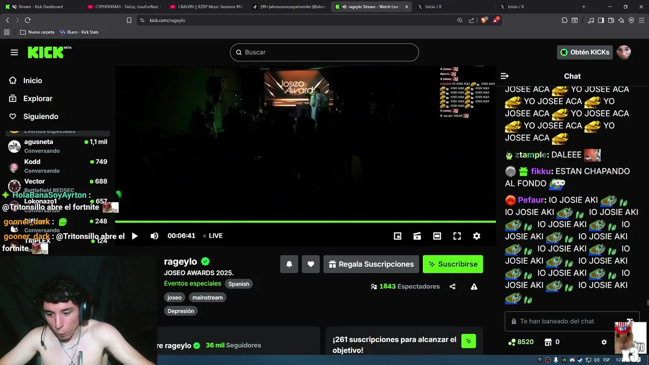Click green Suscribirse button

pyautogui.click(x=453, y=264)
